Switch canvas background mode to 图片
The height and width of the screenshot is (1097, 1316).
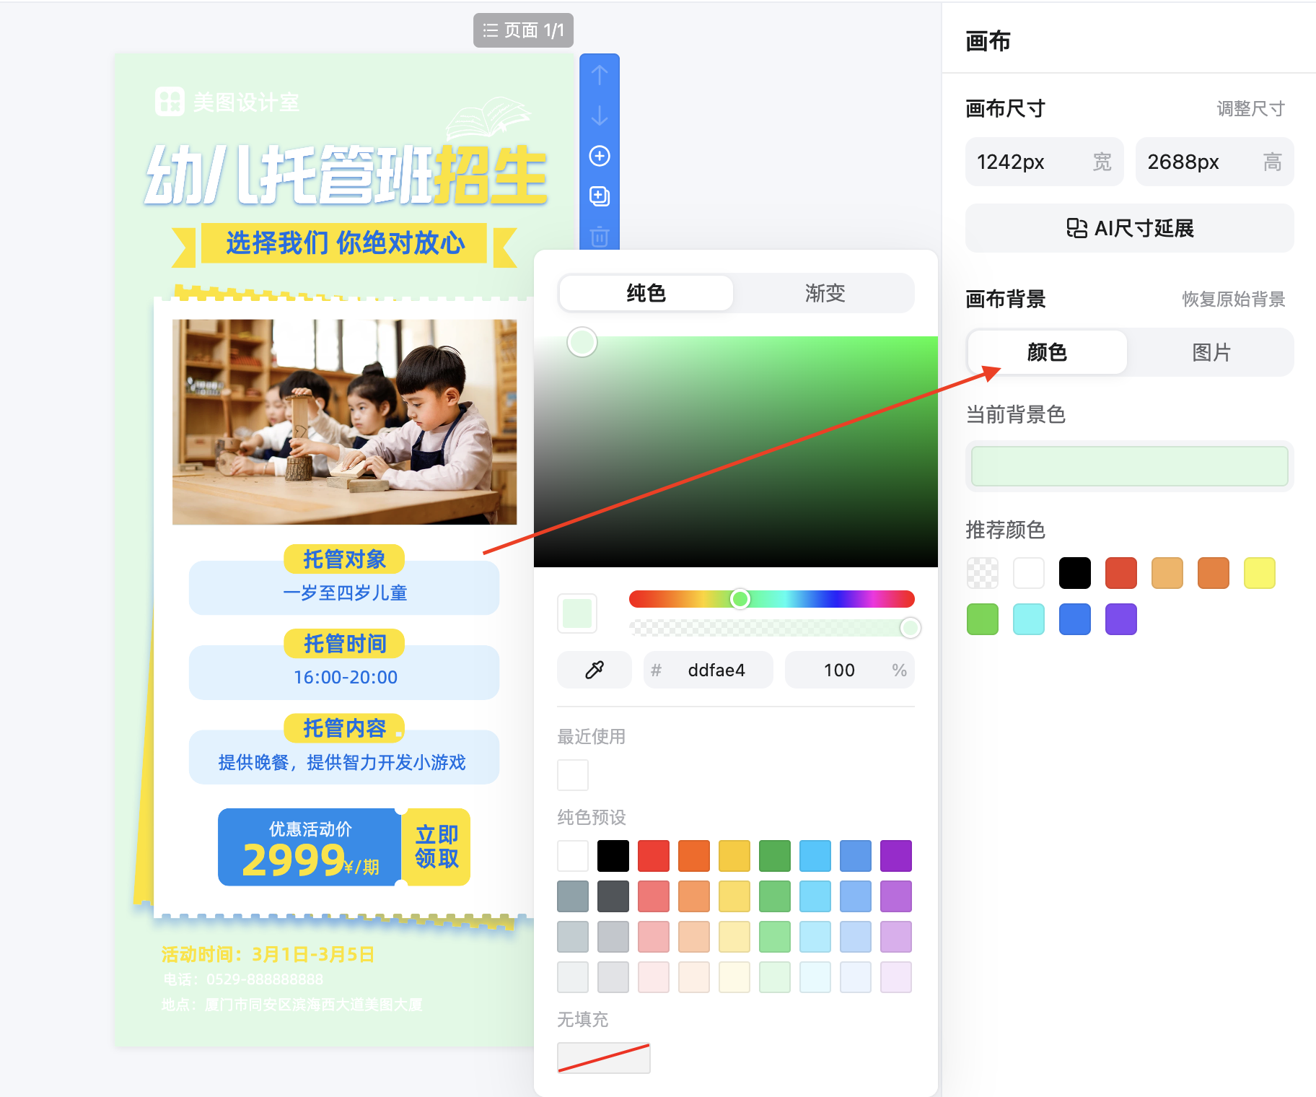tap(1210, 352)
